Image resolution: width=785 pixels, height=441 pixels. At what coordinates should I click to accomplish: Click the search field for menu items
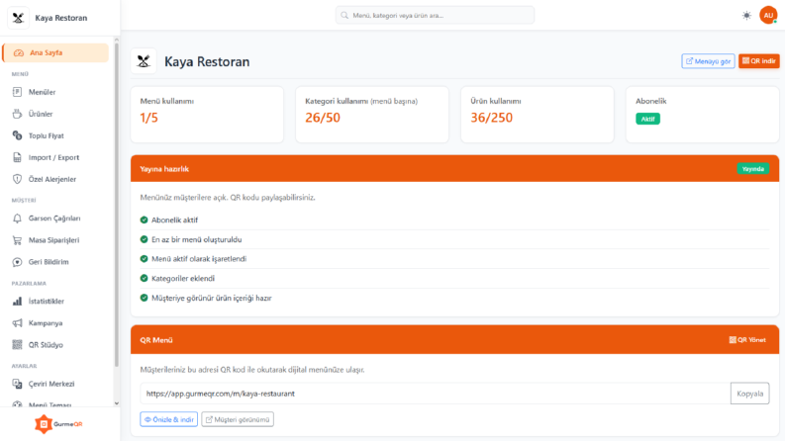tap(435, 16)
